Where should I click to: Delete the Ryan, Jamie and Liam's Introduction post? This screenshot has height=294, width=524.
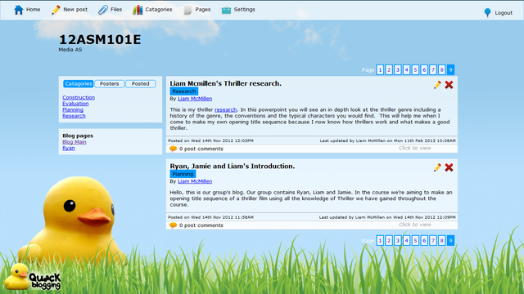449,167
